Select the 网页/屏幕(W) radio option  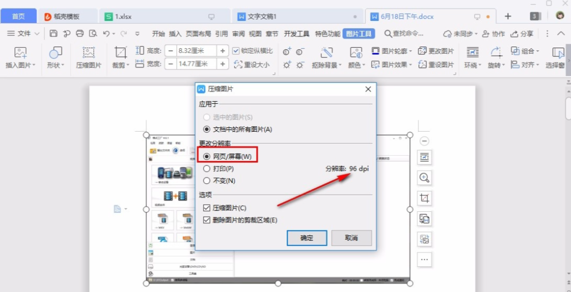point(207,156)
